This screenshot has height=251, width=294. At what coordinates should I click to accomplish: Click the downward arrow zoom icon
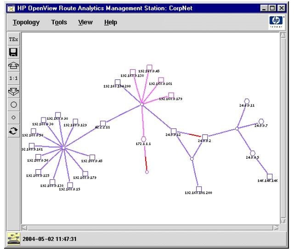coord(13,91)
